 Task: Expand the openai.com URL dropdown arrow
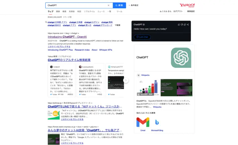point(79,33)
